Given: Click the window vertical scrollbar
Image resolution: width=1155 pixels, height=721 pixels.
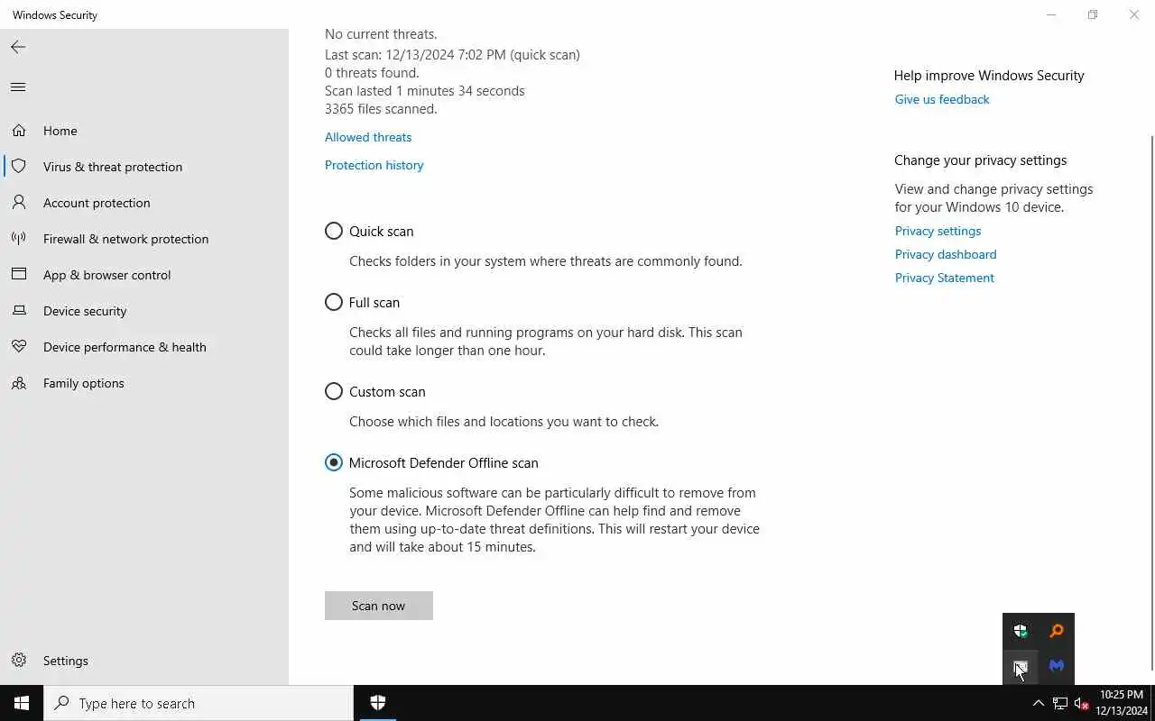Looking at the screenshot, I should point(1152,401).
